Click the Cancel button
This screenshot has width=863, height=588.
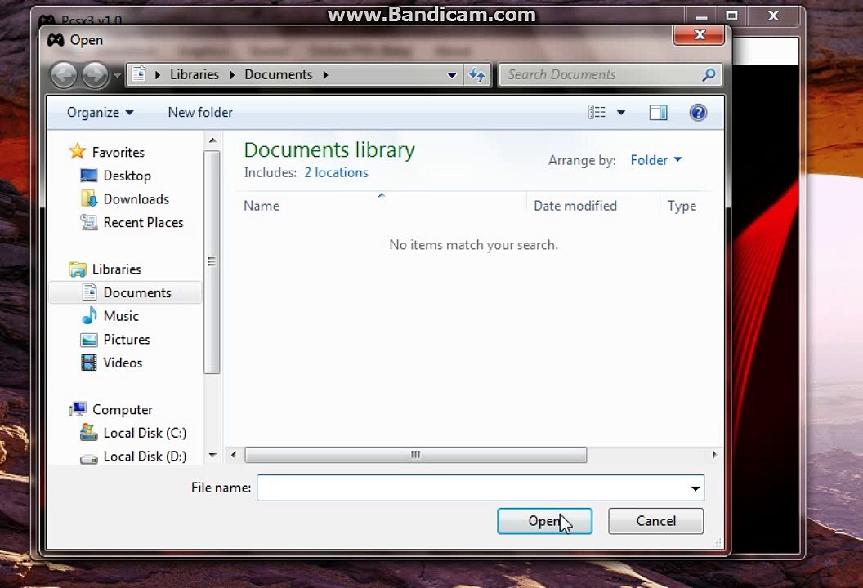(655, 521)
